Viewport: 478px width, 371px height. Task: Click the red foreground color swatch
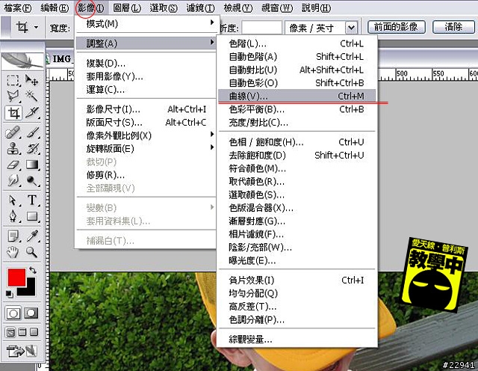[x=15, y=276]
